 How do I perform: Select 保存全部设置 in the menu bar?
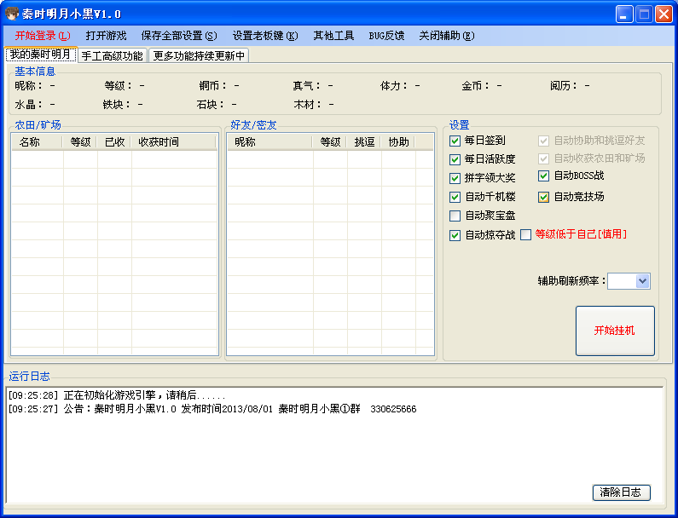coord(179,36)
